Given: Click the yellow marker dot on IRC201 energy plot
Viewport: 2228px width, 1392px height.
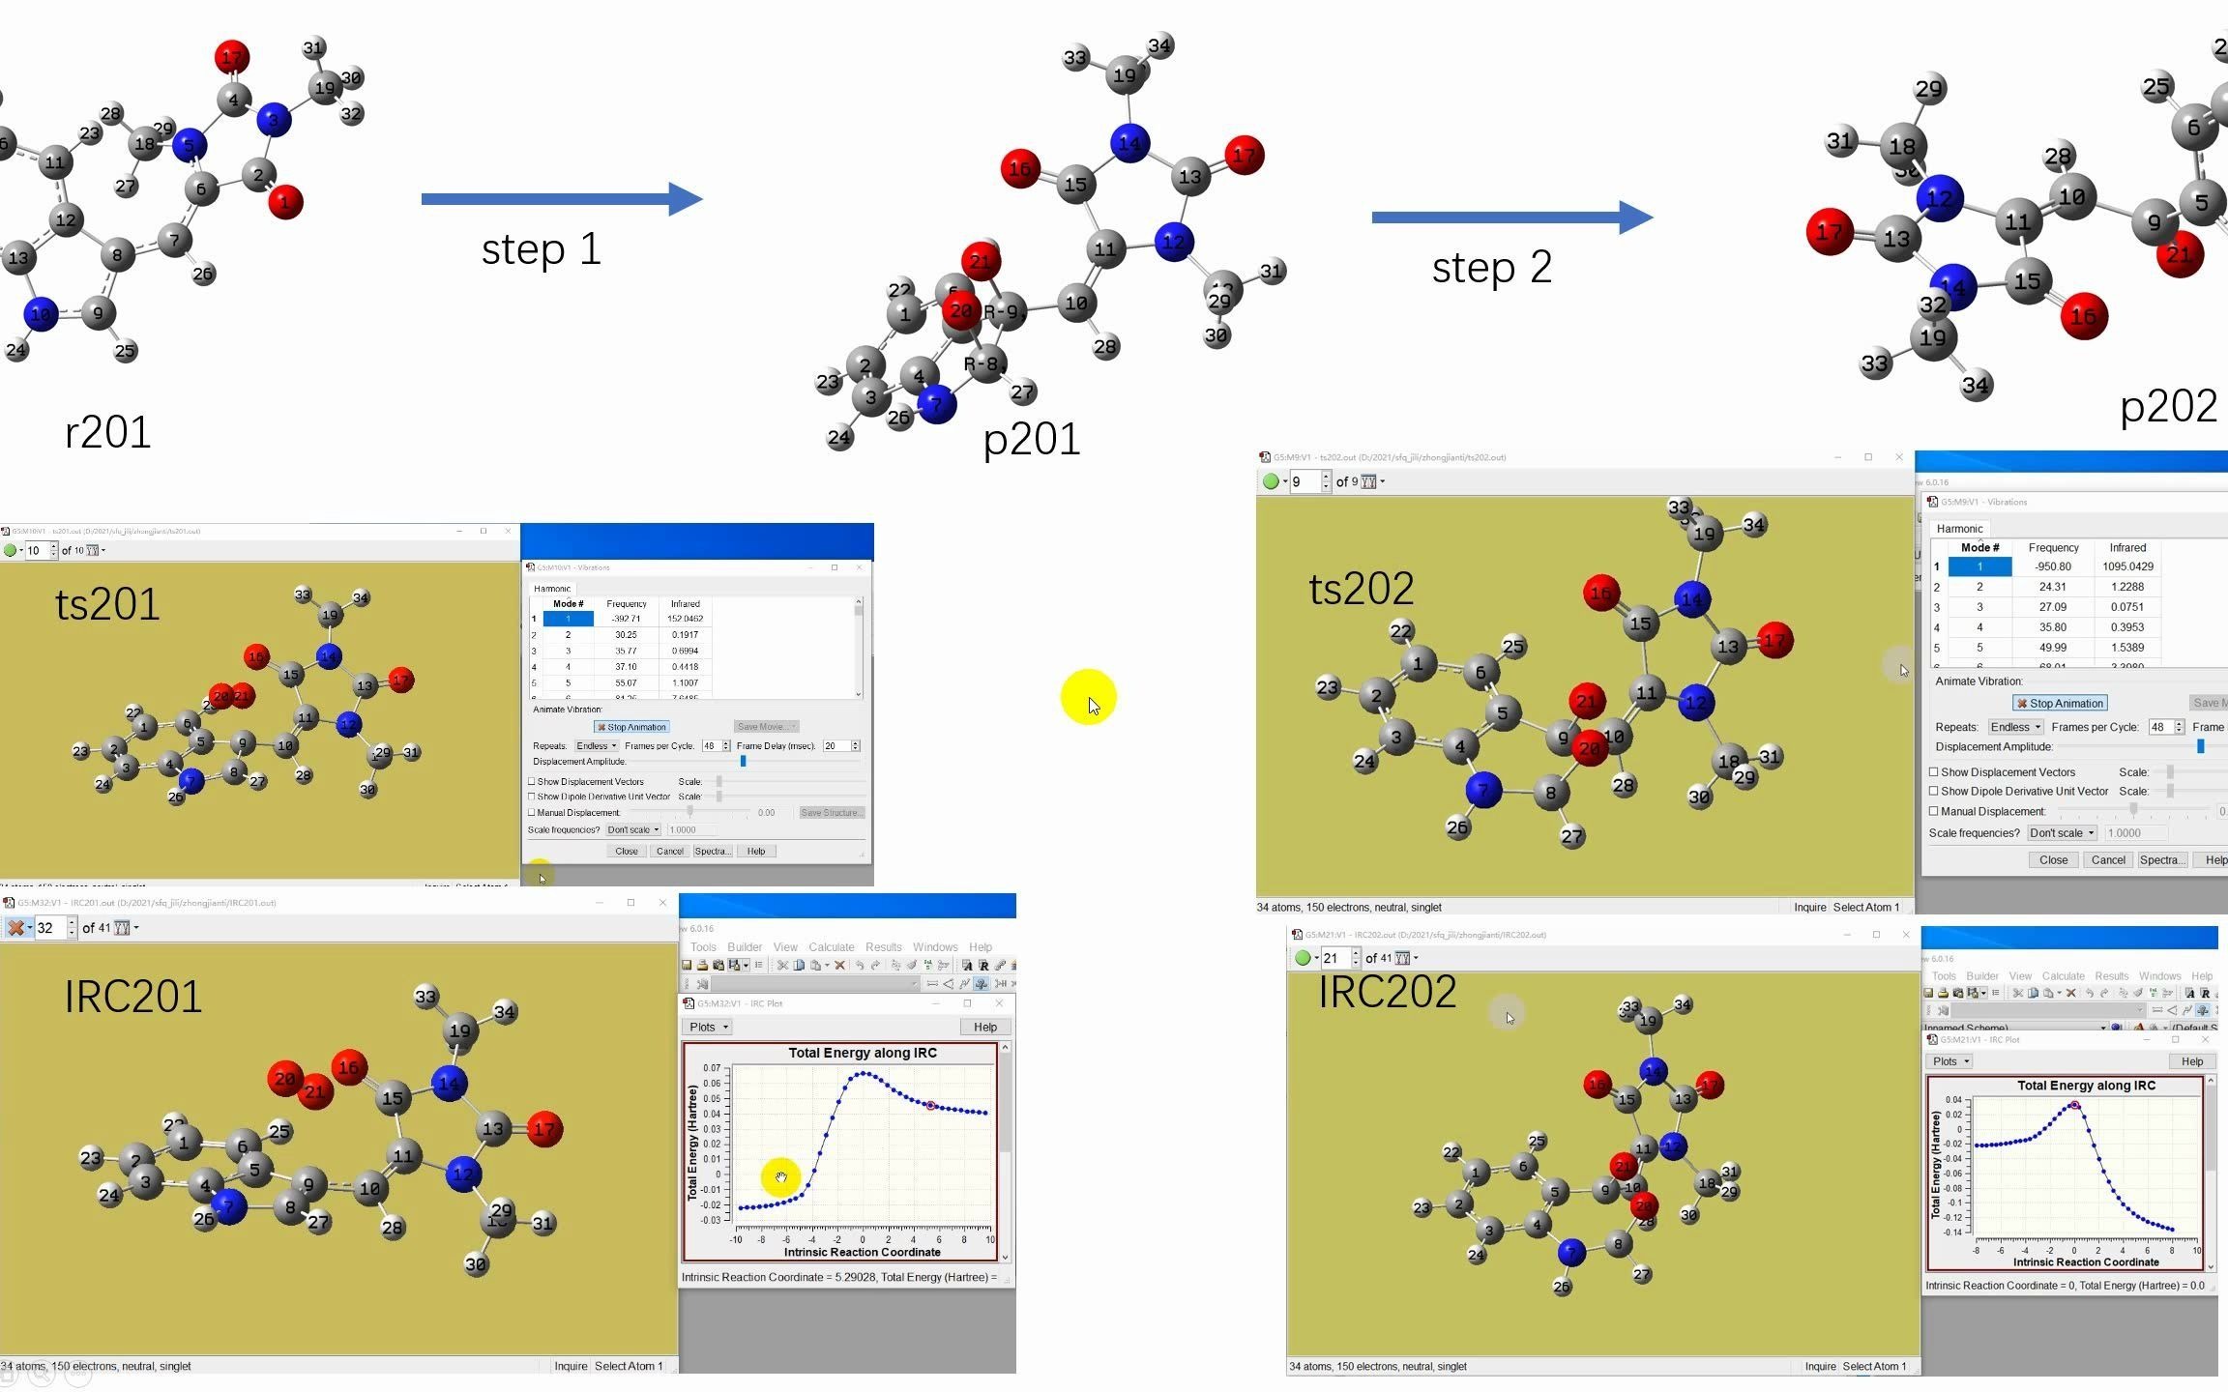Looking at the screenshot, I should (784, 1177).
